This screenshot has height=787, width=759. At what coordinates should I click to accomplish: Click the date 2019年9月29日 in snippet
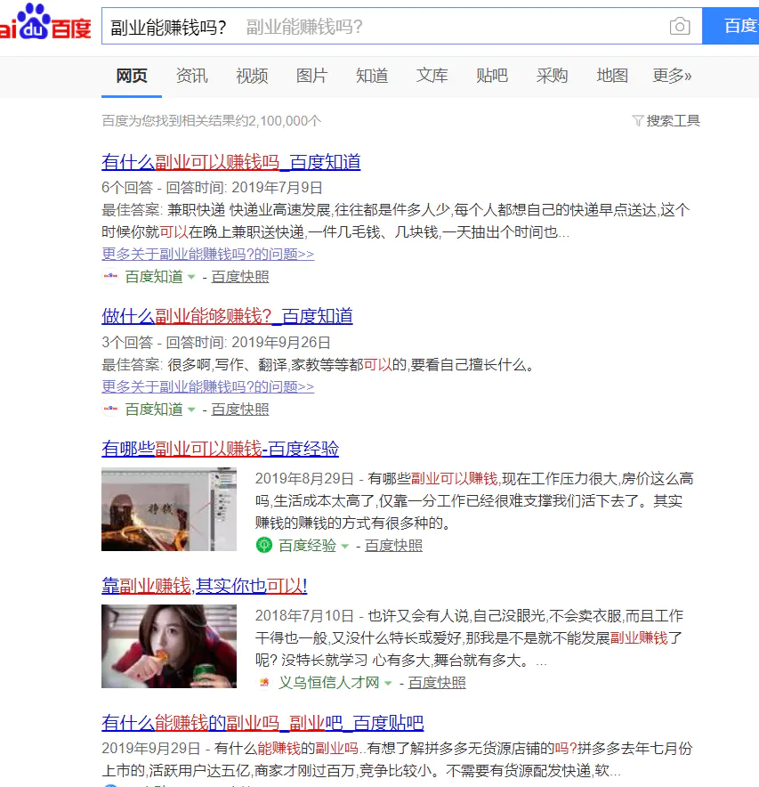pyautogui.click(x=150, y=749)
